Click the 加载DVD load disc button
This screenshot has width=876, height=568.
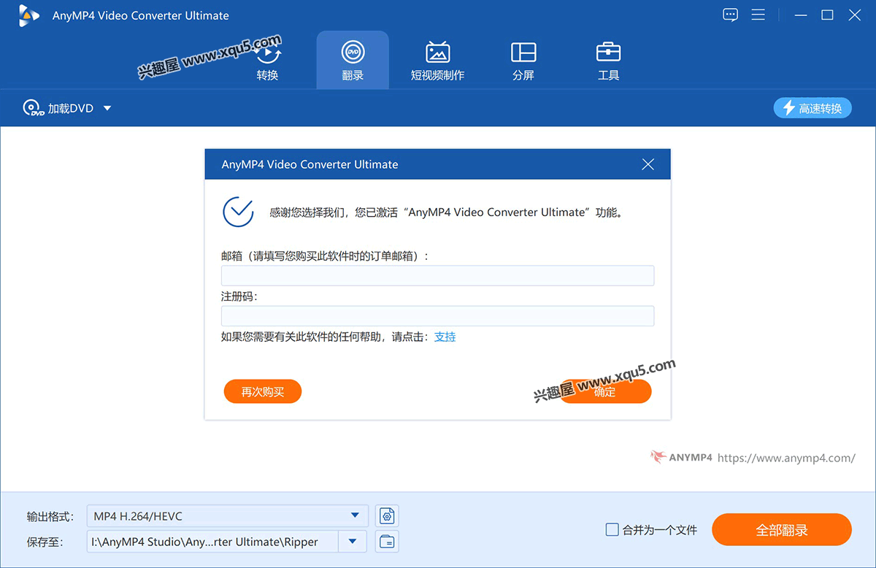pyautogui.click(x=58, y=108)
